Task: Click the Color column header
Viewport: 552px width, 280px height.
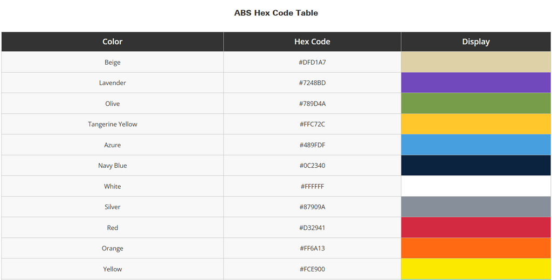Action: (112, 42)
